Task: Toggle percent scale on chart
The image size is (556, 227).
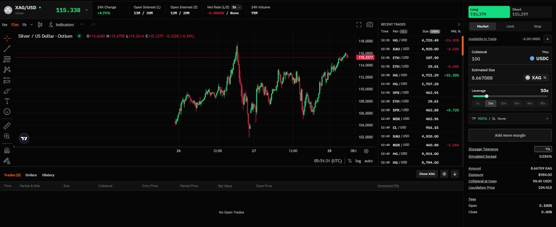Action: (x=350, y=160)
